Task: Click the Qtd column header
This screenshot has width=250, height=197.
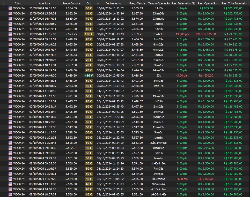Action: (x=89, y=3)
